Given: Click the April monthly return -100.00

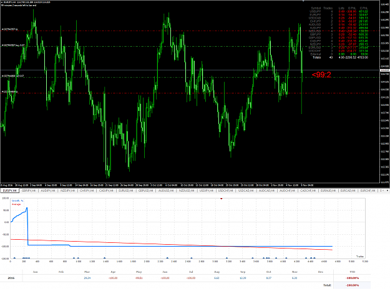Looking at the screenshot, I should (x=113, y=278).
